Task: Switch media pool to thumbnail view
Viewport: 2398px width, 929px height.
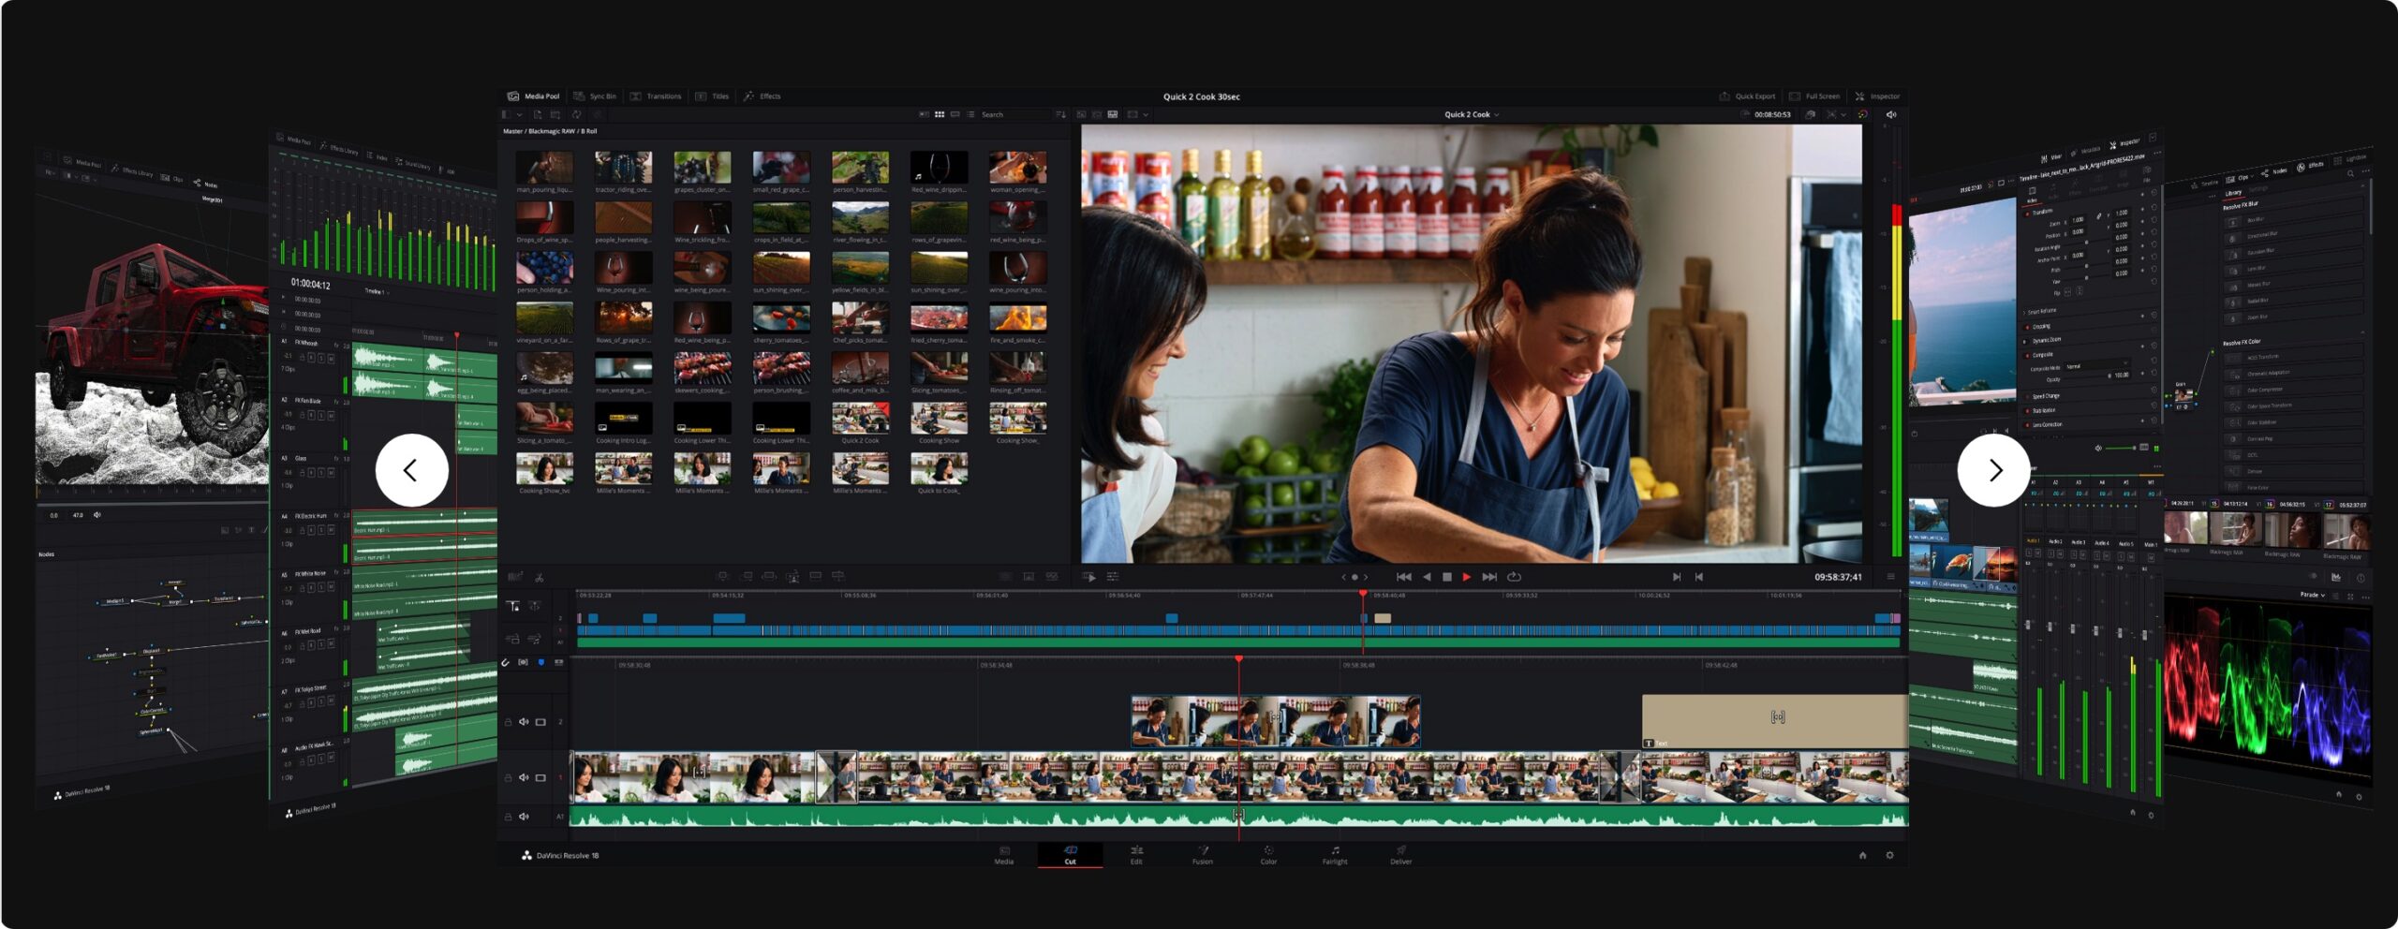Action: pos(940,114)
